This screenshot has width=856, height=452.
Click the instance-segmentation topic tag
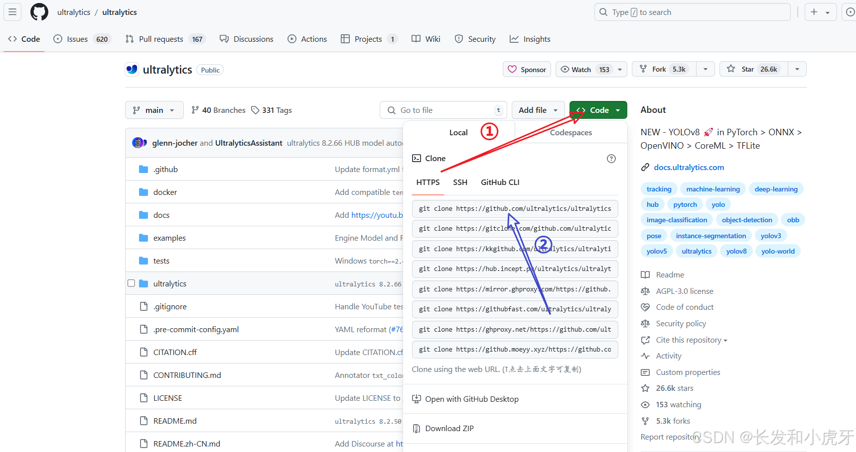point(711,236)
